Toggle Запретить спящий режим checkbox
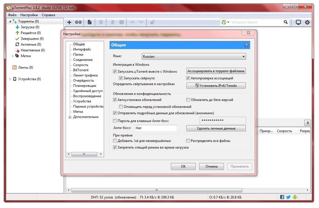This screenshot has width=319, height=208. click(x=115, y=147)
